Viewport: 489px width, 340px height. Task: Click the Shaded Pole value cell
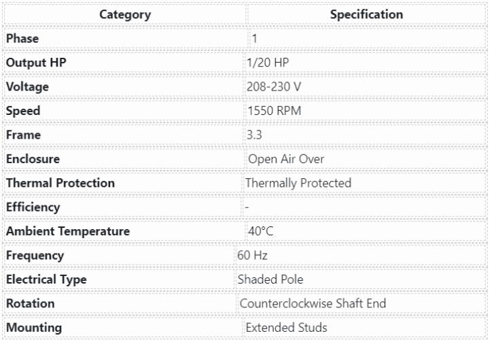(270, 279)
